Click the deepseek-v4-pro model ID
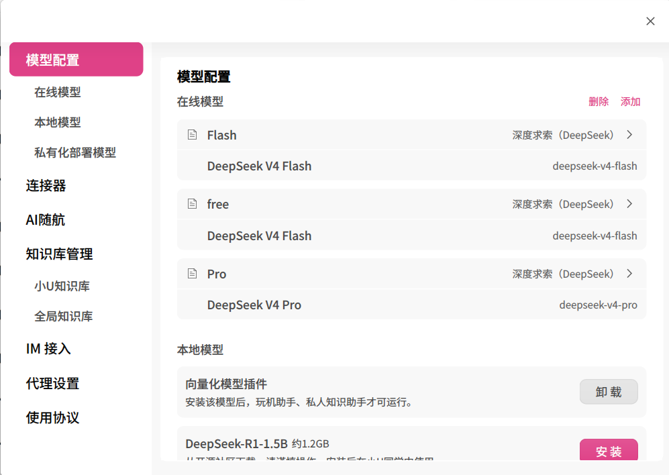The image size is (669, 475). (x=598, y=305)
